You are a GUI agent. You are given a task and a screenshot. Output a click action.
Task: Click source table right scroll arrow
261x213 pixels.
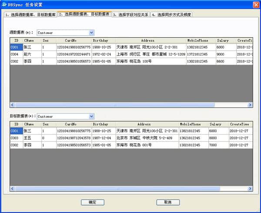[x=250, y=105]
